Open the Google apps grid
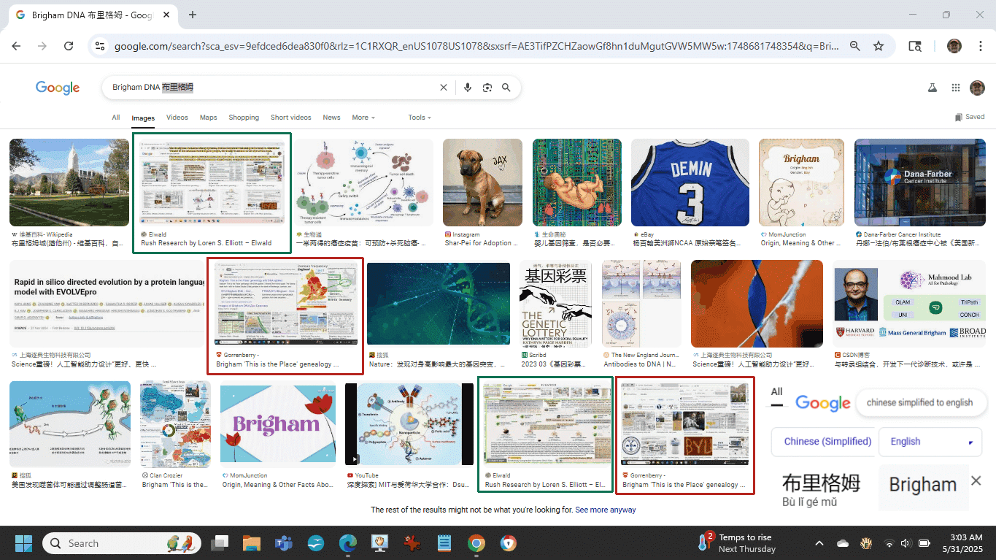996x560 pixels. pos(955,88)
